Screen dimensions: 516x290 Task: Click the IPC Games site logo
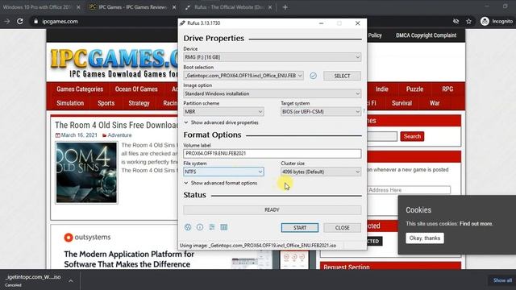pyautogui.click(x=114, y=63)
